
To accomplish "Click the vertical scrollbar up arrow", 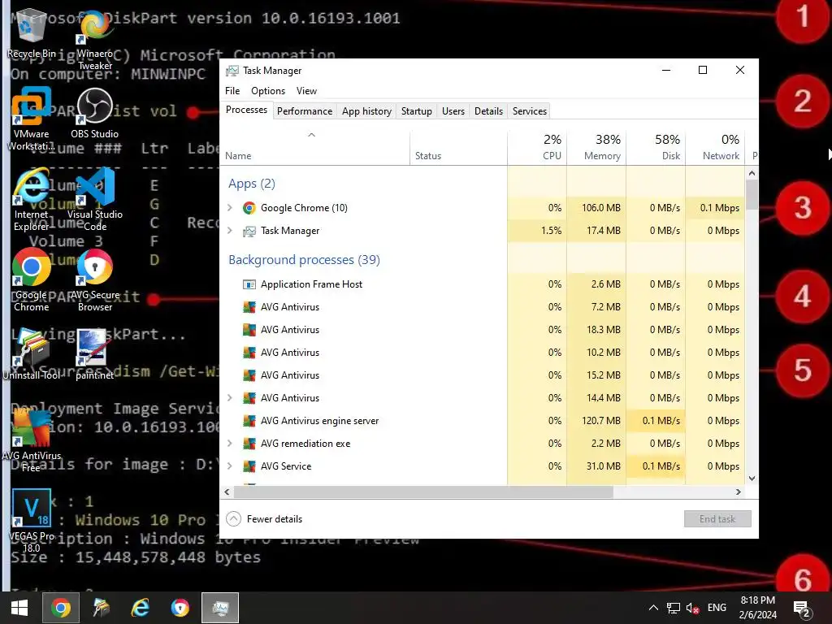I will (x=752, y=173).
